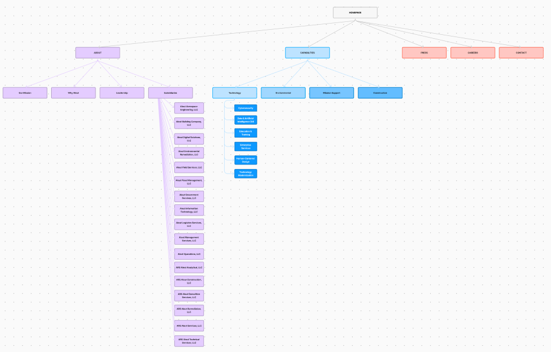The height and width of the screenshot is (352, 551).
Task: Select the Environmental node
Action: click(x=283, y=93)
